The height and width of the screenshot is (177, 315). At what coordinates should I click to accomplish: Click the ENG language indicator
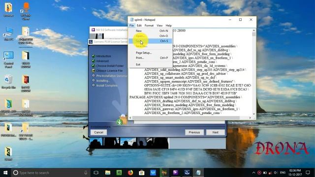[x=283, y=173]
